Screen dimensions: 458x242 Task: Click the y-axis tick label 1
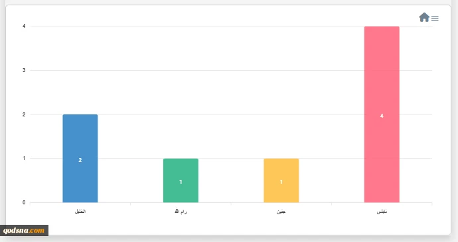(24, 158)
